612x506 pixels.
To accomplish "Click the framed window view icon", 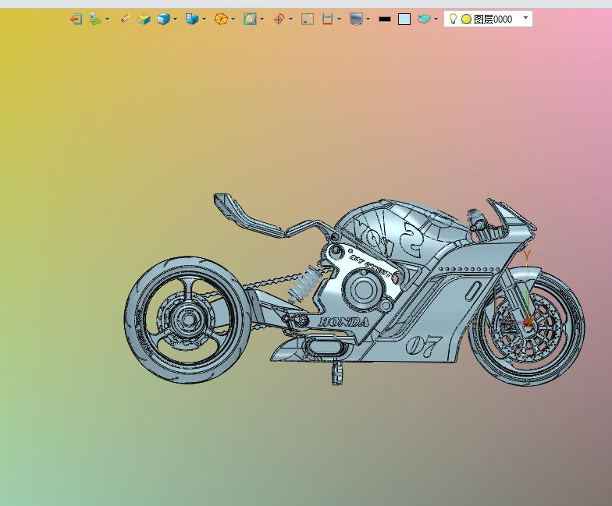I will click(250, 19).
